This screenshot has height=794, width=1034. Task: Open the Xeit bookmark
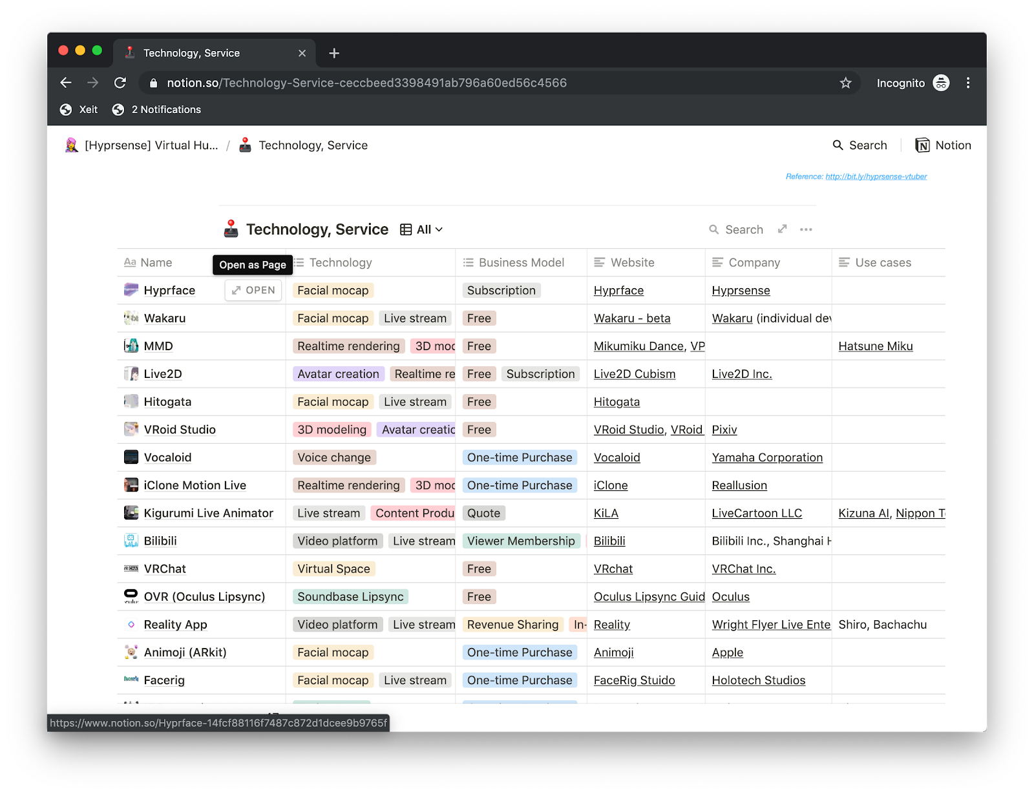pyautogui.click(x=79, y=110)
